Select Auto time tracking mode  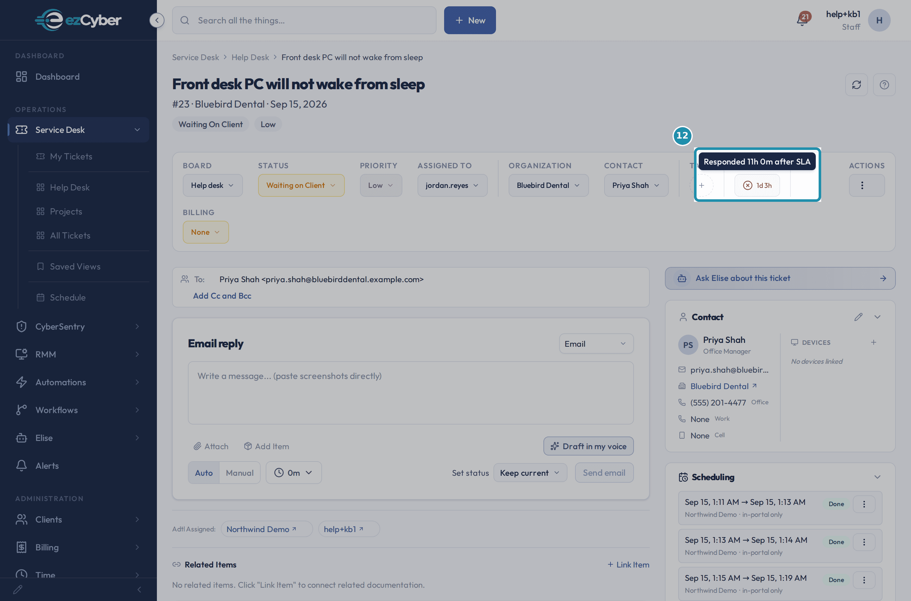(x=203, y=473)
